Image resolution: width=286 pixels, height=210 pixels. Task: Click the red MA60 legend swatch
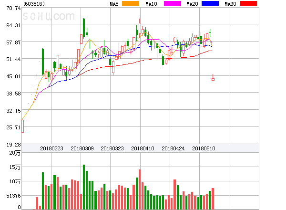pyautogui.click(x=248, y=3)
